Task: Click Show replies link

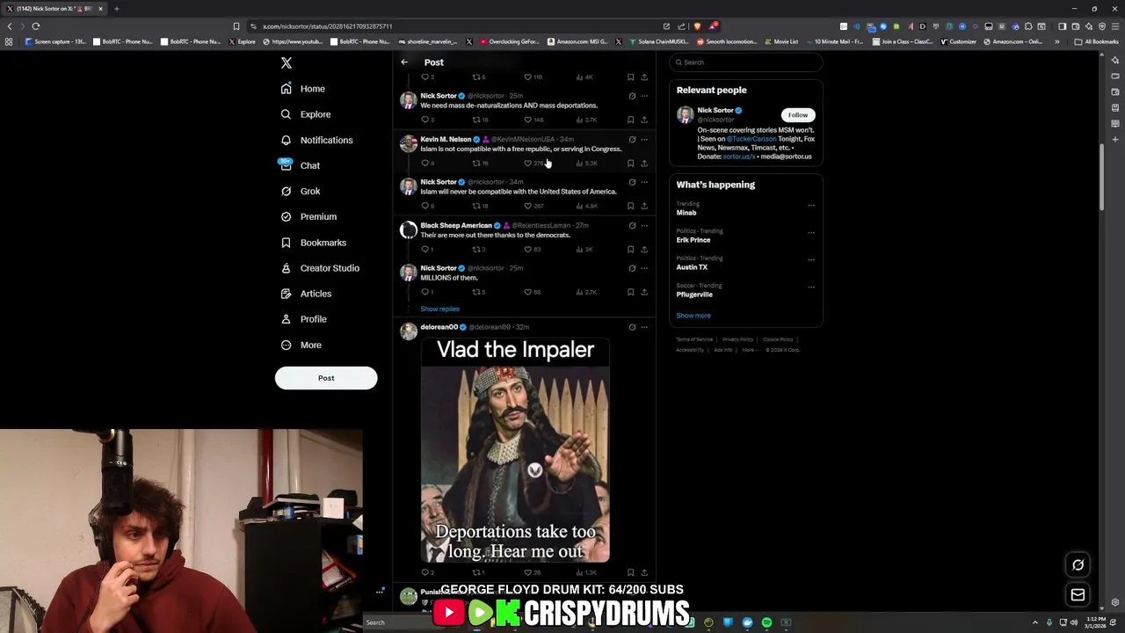Action: (439, 309)
